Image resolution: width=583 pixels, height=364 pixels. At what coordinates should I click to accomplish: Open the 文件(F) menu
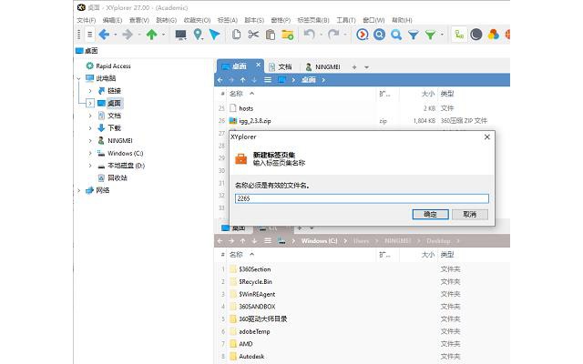pos(87,20)
